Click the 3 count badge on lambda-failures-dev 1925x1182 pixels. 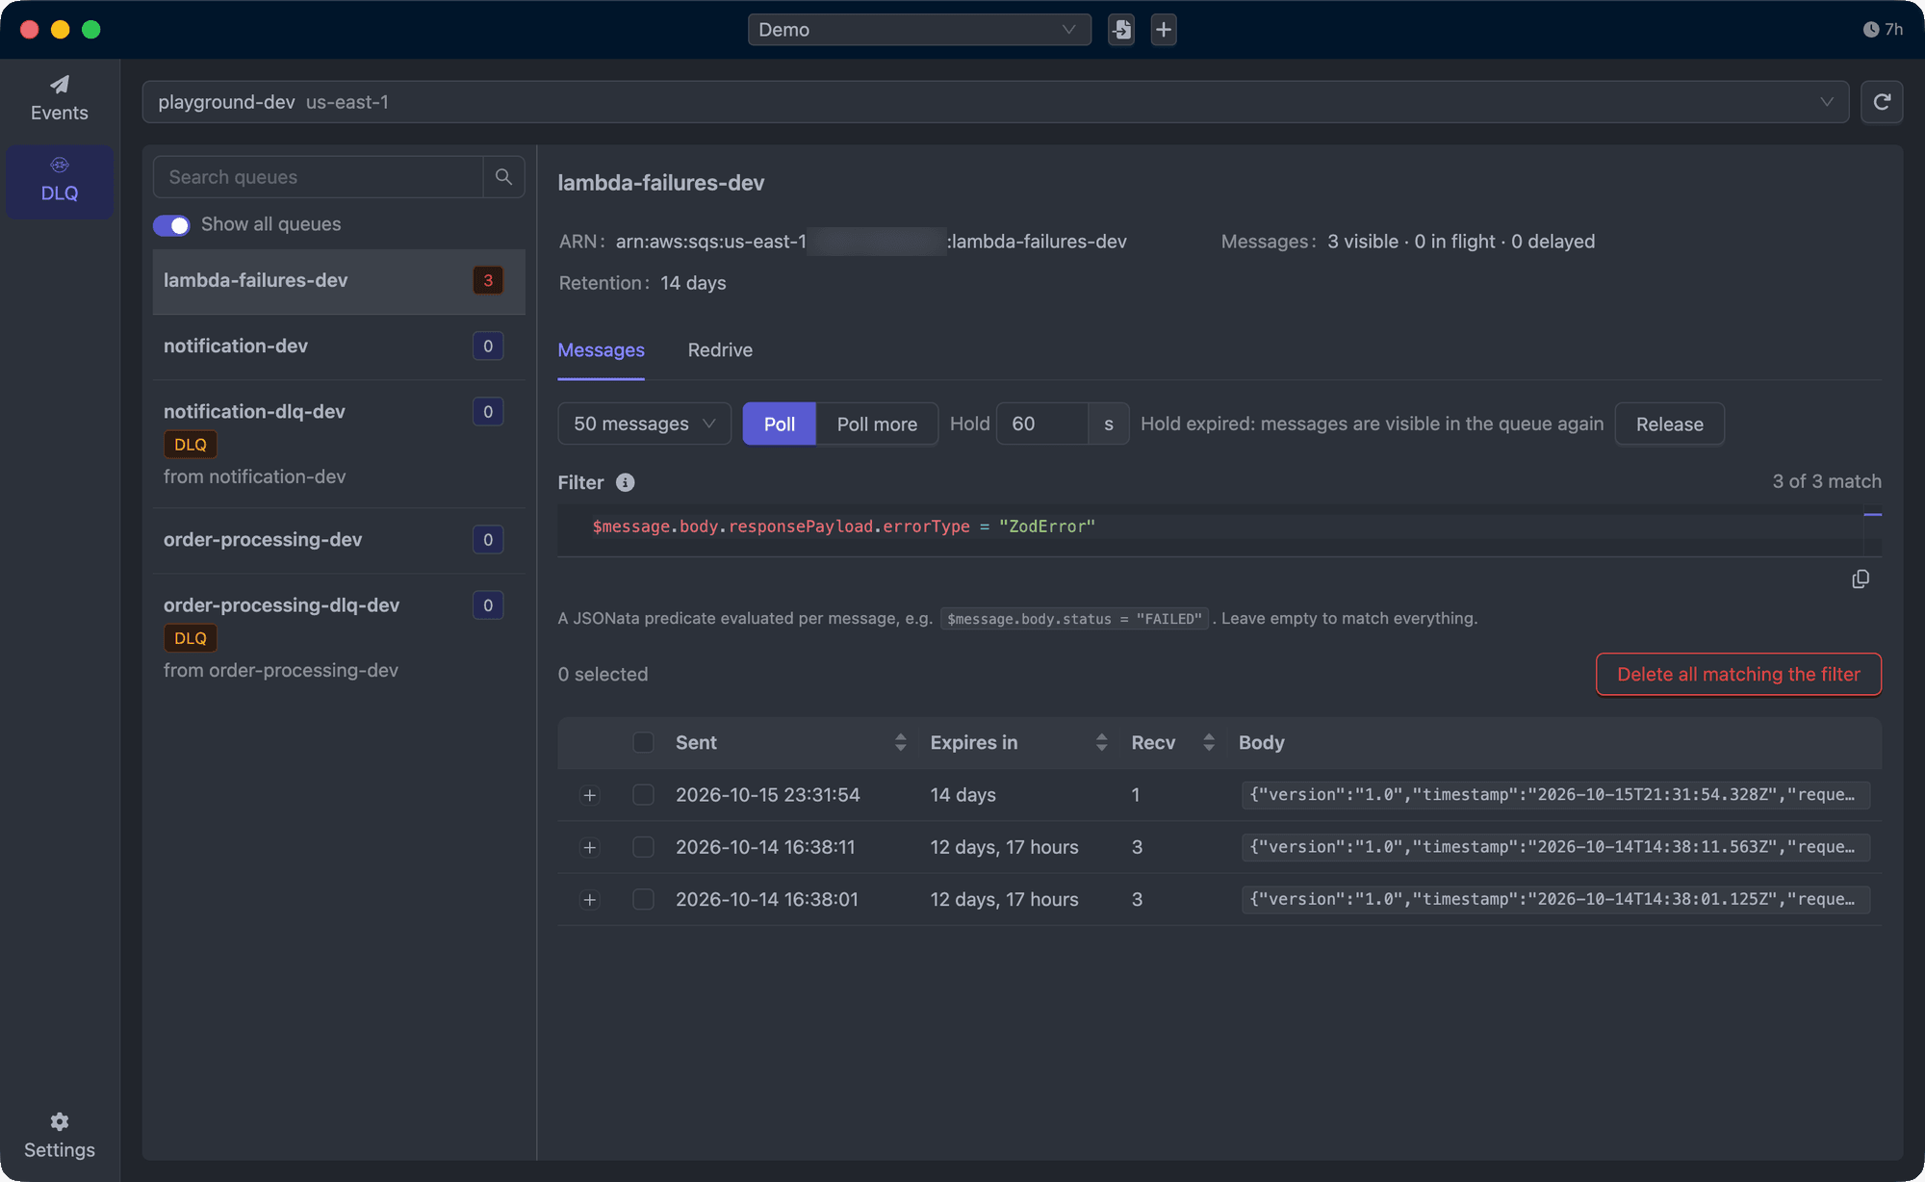(x=488, y=281)
